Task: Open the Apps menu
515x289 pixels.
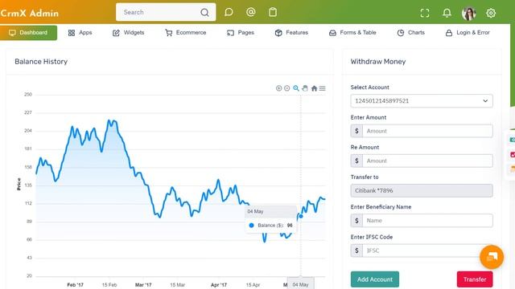Action: click(x=80, y=33)
